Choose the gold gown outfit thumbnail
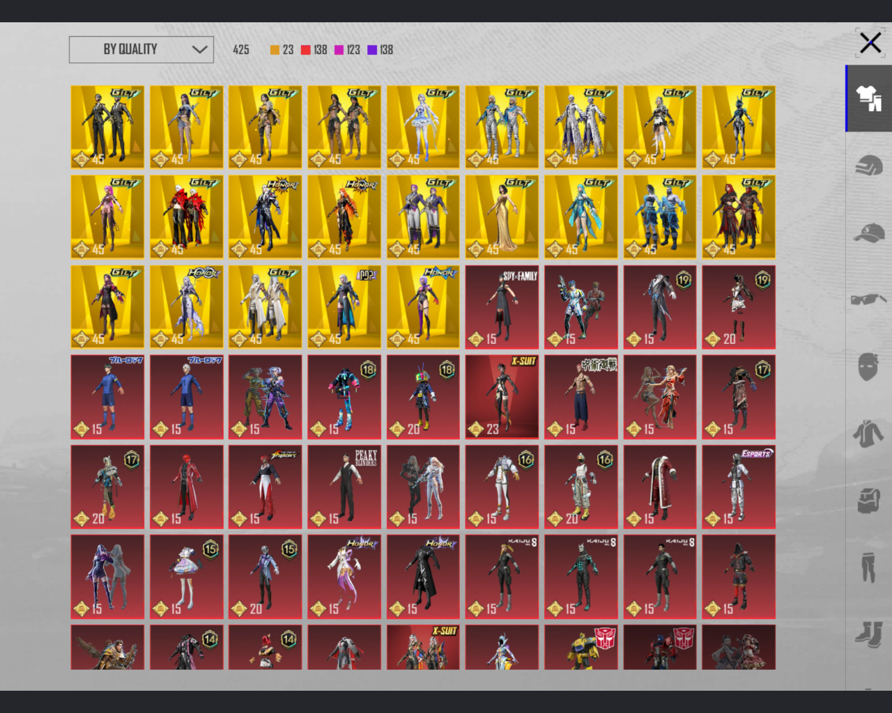 point(502,217)
